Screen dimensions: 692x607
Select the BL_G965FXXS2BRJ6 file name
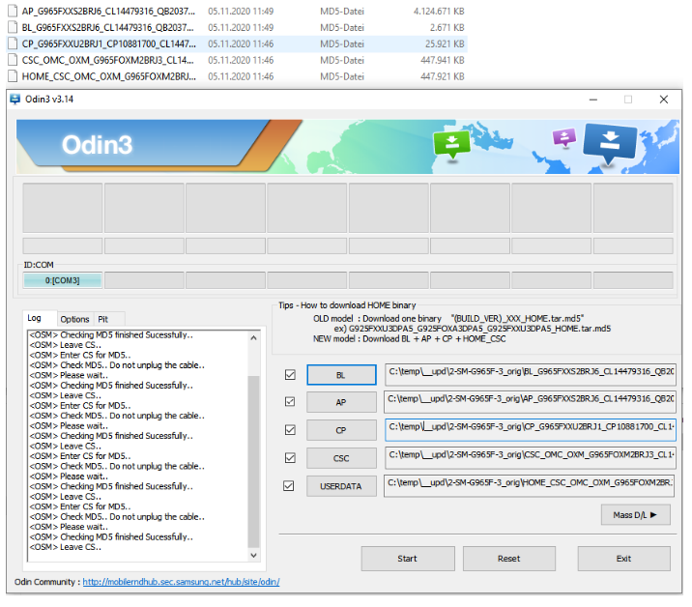point(107,27)
